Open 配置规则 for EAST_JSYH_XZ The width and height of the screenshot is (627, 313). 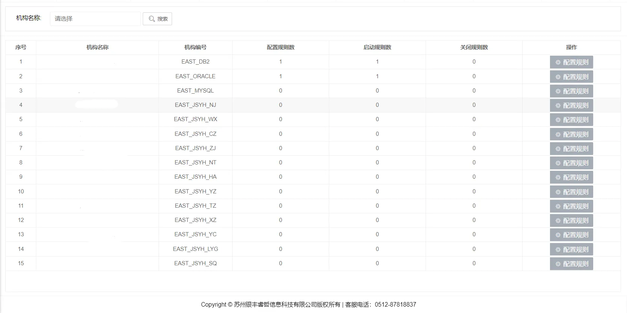click(x=571, y=221)
